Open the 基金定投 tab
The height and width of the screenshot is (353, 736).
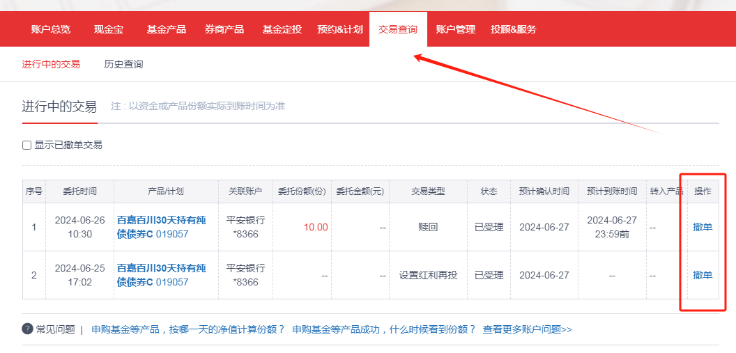pyautogui.click(x=282, y=29)
